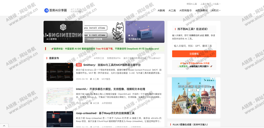This screenshot has width=264, height=128.
Task: Click the AI工具 category icon under InternVL
Action: point(91,103)
